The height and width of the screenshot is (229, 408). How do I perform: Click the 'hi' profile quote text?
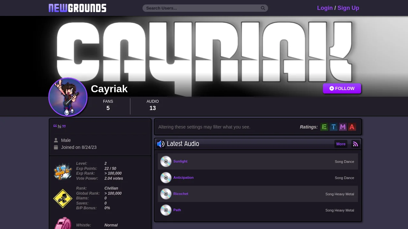pyautogui.click(x=59, y=127)
